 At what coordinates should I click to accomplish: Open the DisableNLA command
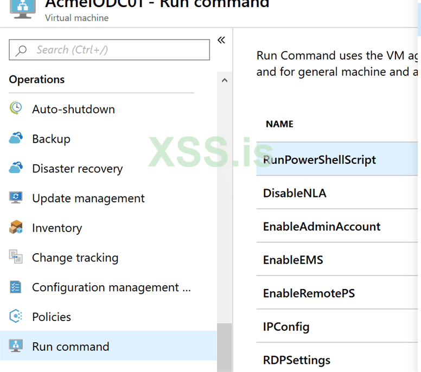click(x=295, y=193)
